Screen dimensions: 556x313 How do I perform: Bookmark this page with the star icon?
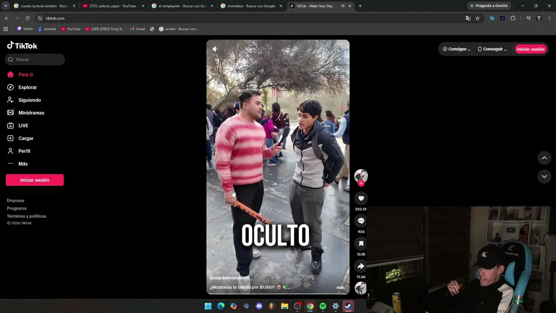(477, 18)
